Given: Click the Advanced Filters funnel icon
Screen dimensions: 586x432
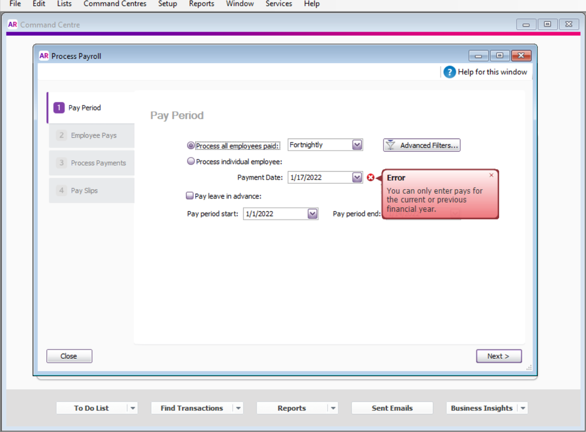Looking at the screenshot, I should click(x=391, y=145).
